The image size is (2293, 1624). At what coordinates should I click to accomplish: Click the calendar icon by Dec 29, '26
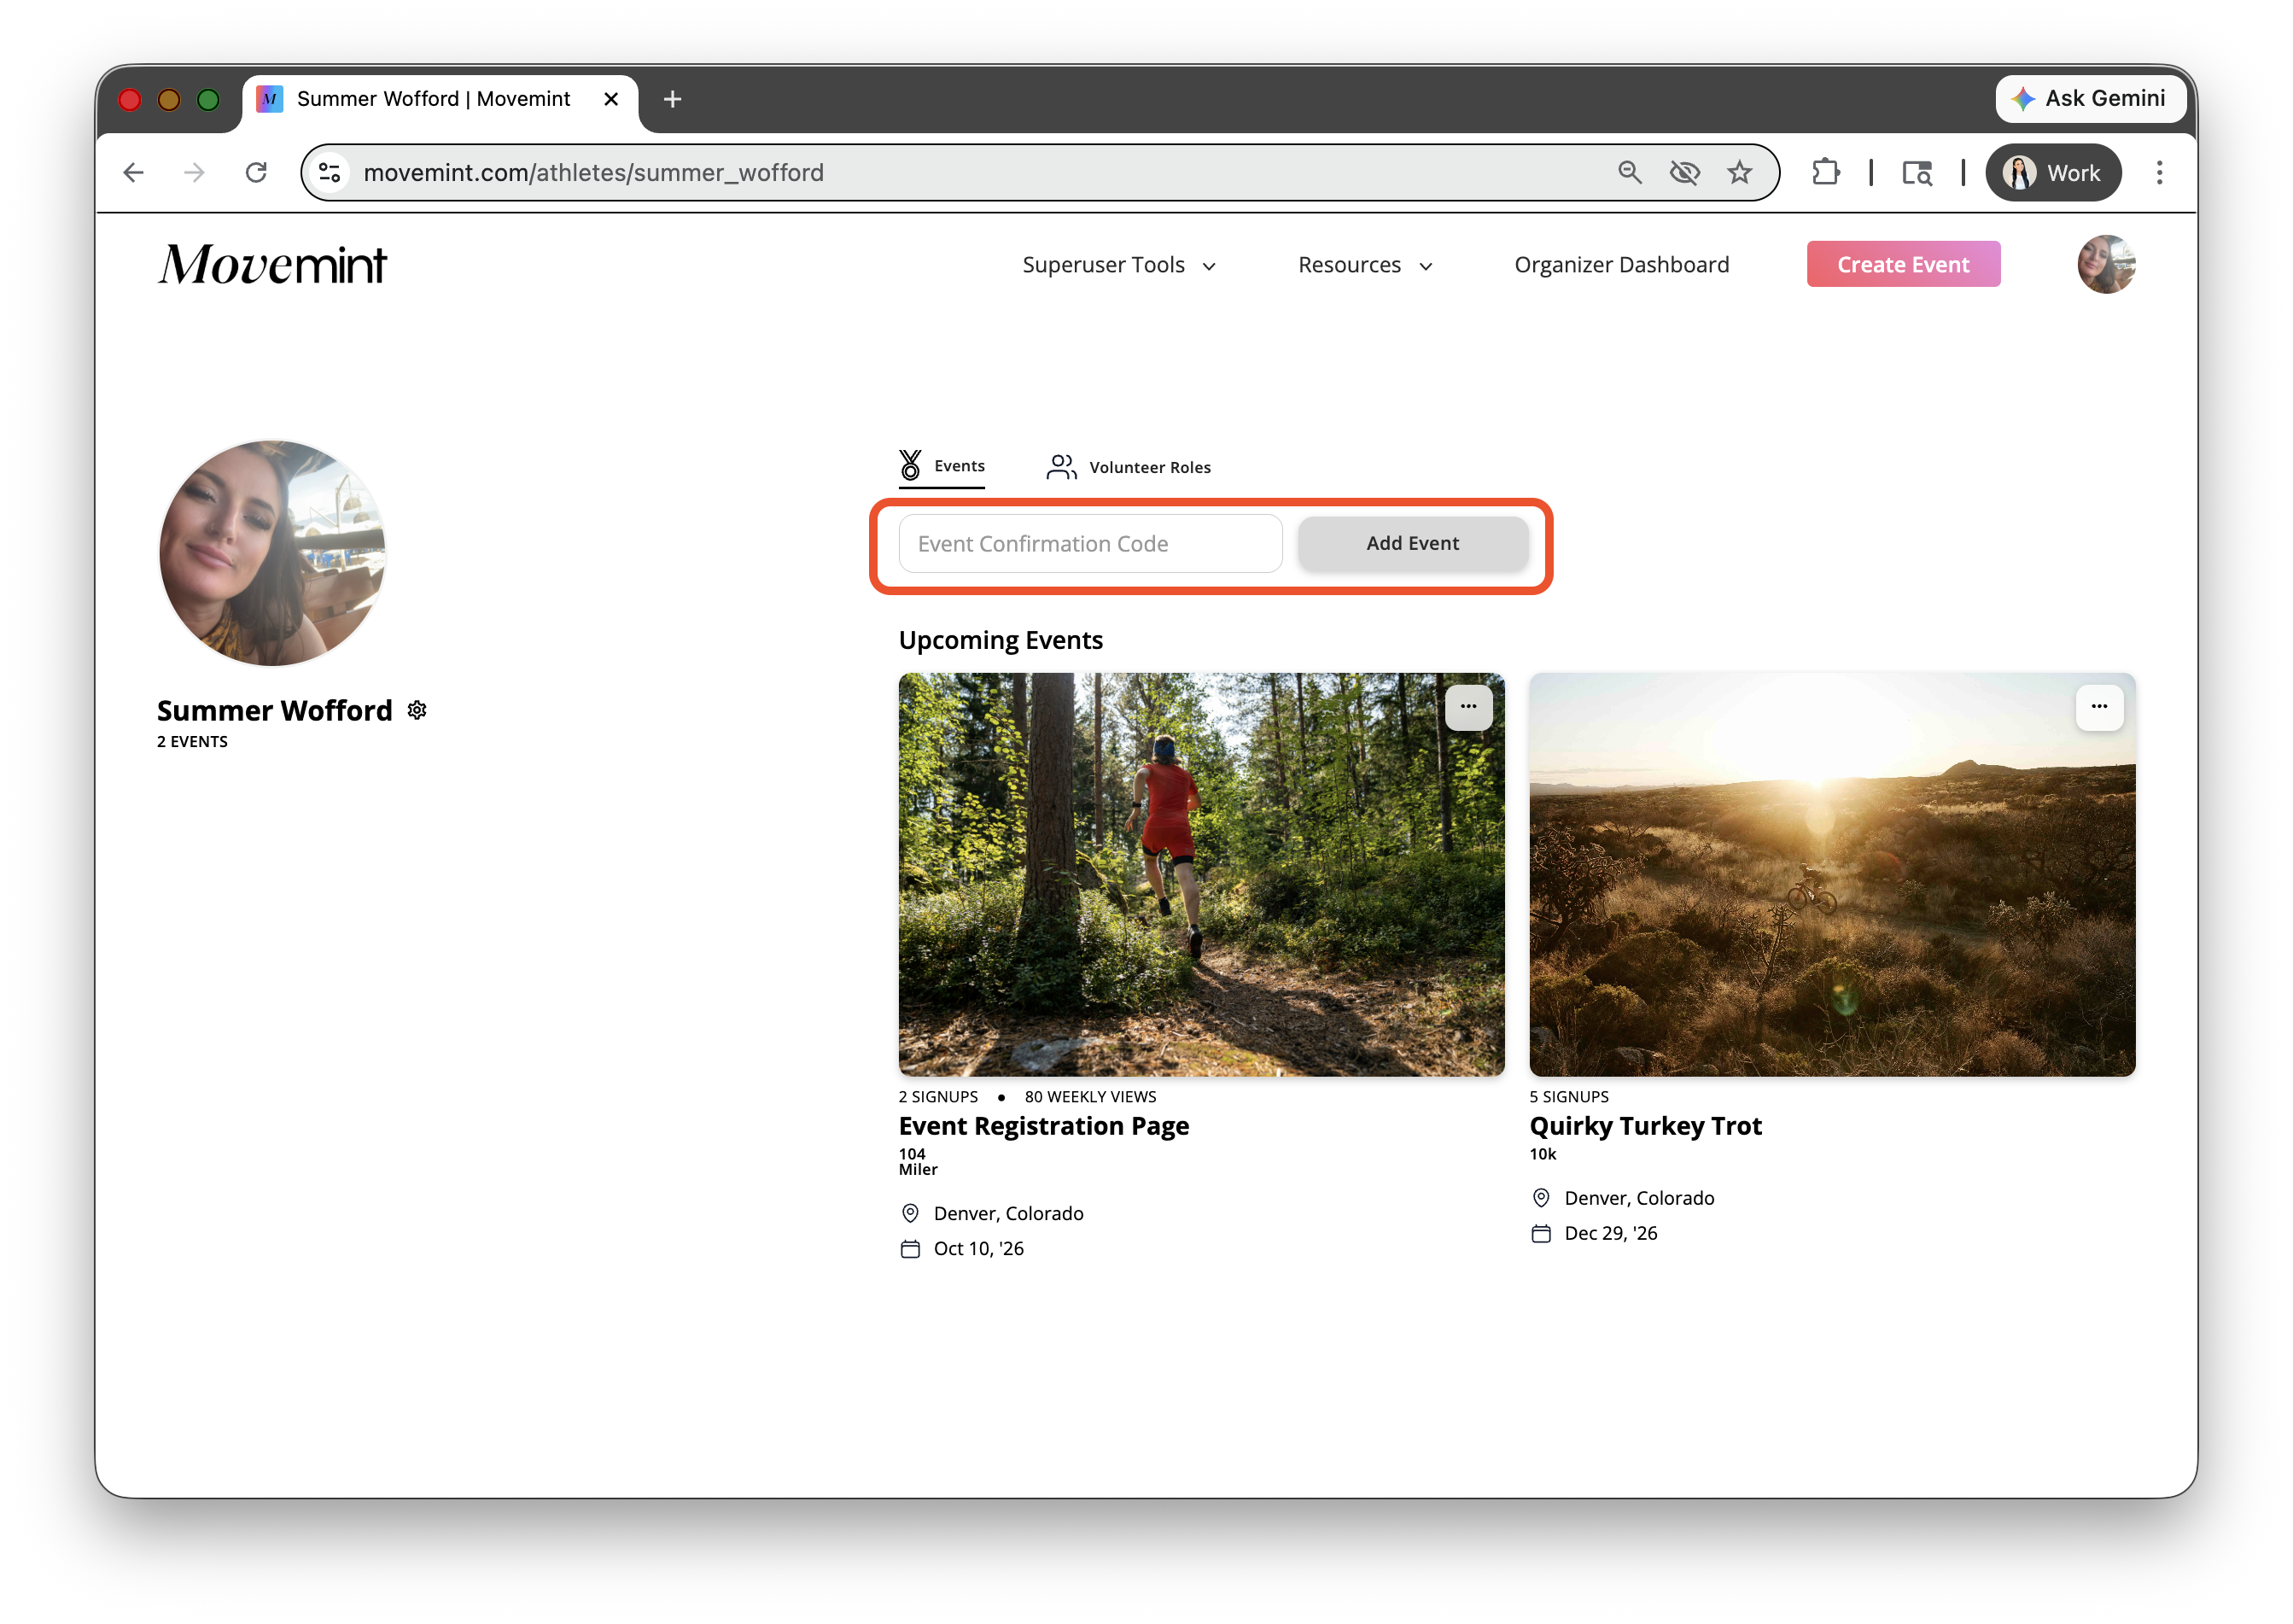coord(1540,1234)
